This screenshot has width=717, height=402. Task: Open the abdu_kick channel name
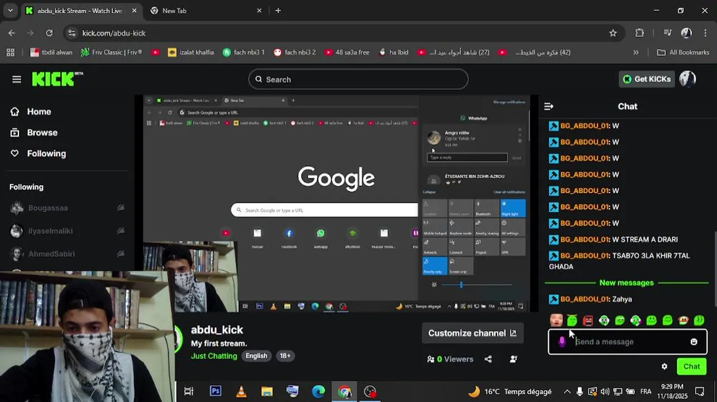217,330
